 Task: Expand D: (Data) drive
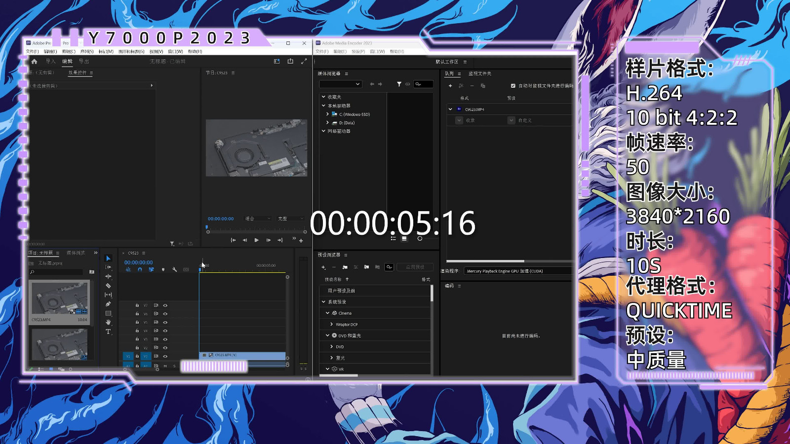[x=327, y=122]
